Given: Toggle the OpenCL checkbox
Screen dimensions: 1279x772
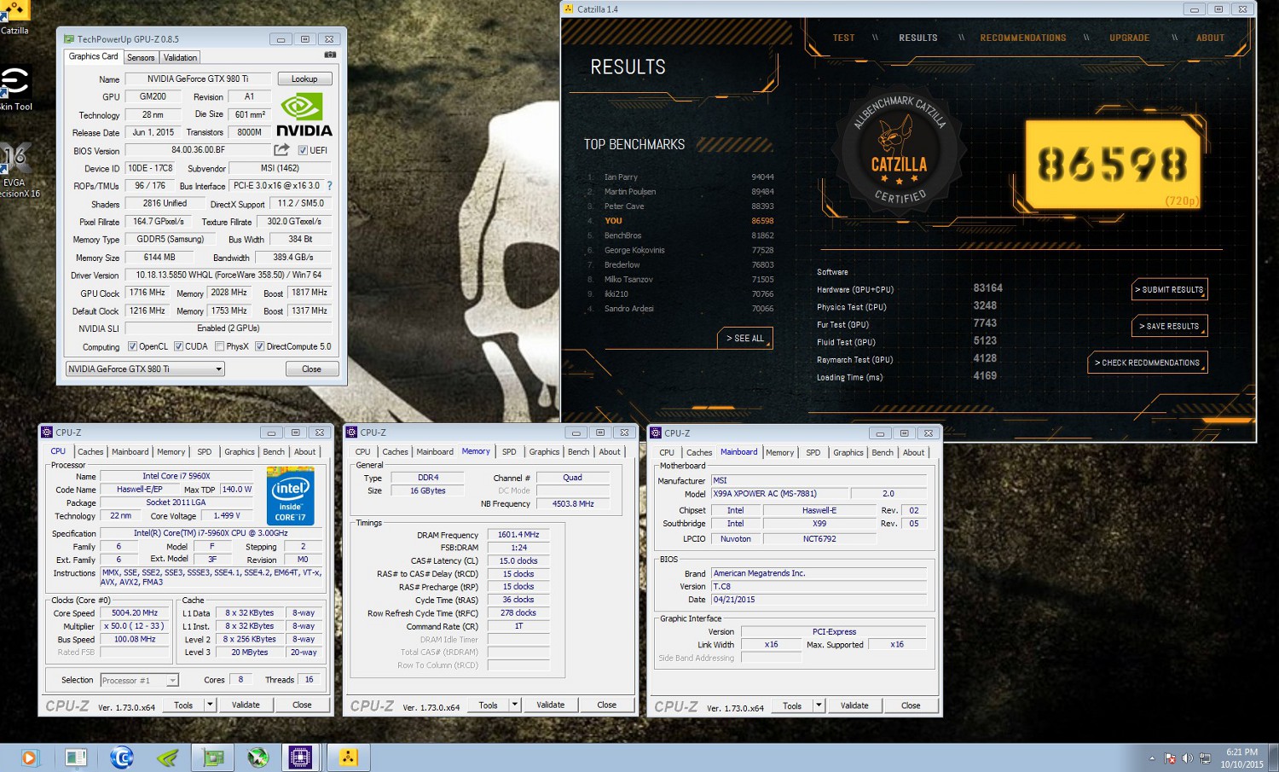Looking at the screenshot, I should 132,346.
